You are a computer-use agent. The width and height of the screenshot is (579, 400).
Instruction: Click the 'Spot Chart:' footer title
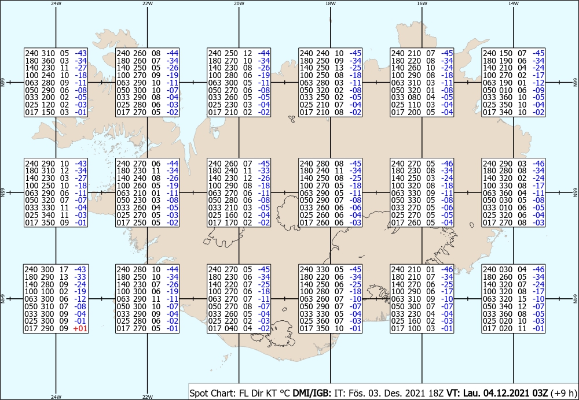tap(212, 393)
